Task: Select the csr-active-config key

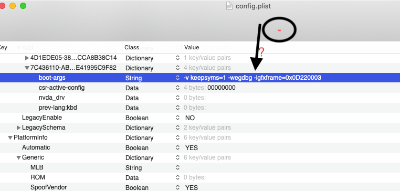Action: click(x=62, y=88)
